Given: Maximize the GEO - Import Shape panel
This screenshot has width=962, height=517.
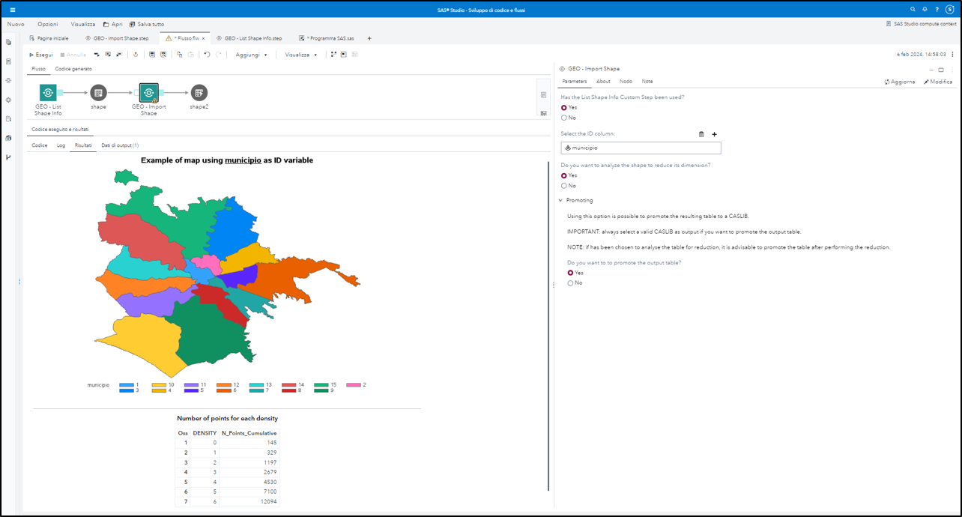Looking at the screenshot, I should 941,69.
